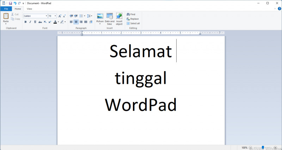Viewport: 282px width, 150px height.
Task: Click the Undo arrow icon
Action: click(x=15, y=3)
